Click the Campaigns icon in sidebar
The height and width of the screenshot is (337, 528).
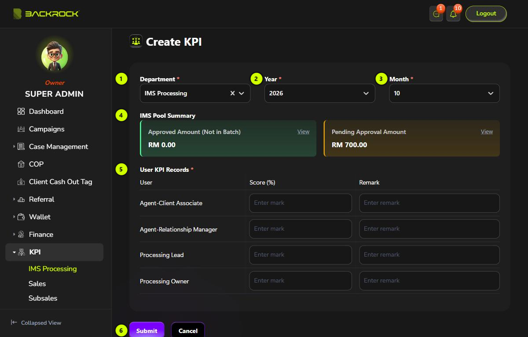tap(21, 129)
